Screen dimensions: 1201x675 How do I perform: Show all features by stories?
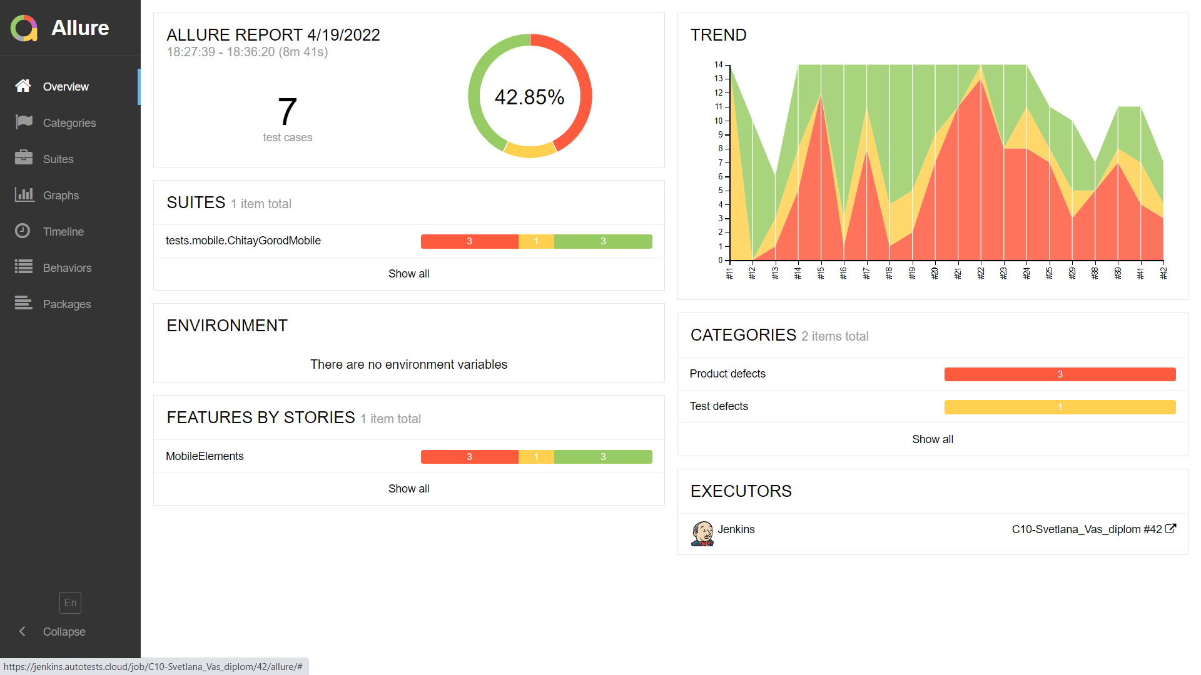(408, 489)
